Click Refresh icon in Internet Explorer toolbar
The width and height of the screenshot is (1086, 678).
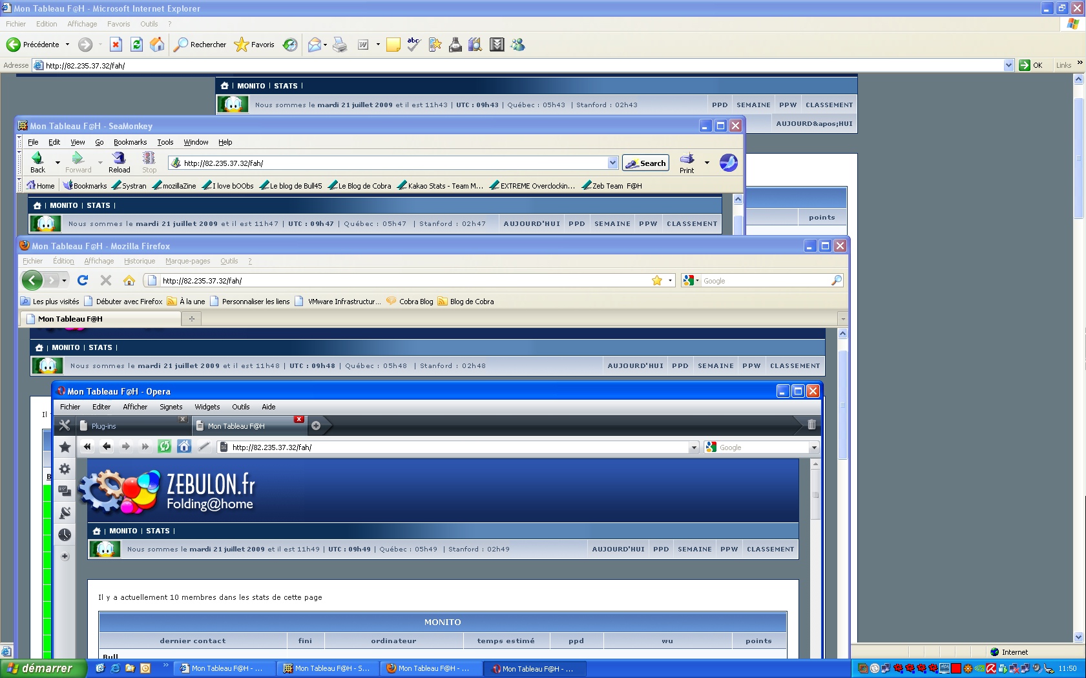tap(136, 45)
